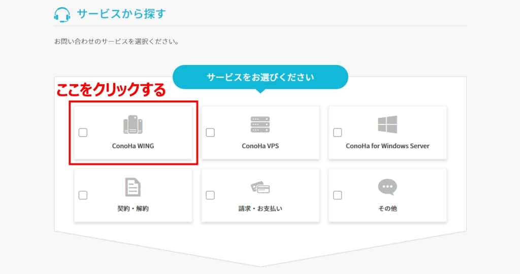This screenshot has height=274, width=520.
Task: Click the Windows logo icon
Action: [x=387, y=125]
